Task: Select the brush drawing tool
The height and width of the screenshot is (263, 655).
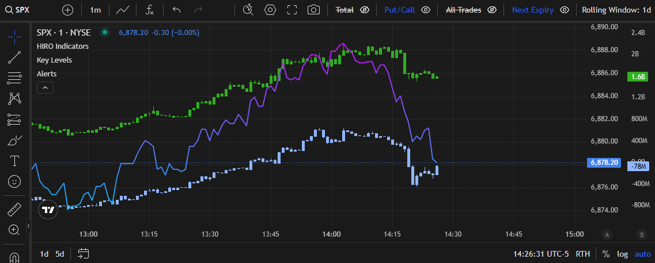Action: coord(14,140)
